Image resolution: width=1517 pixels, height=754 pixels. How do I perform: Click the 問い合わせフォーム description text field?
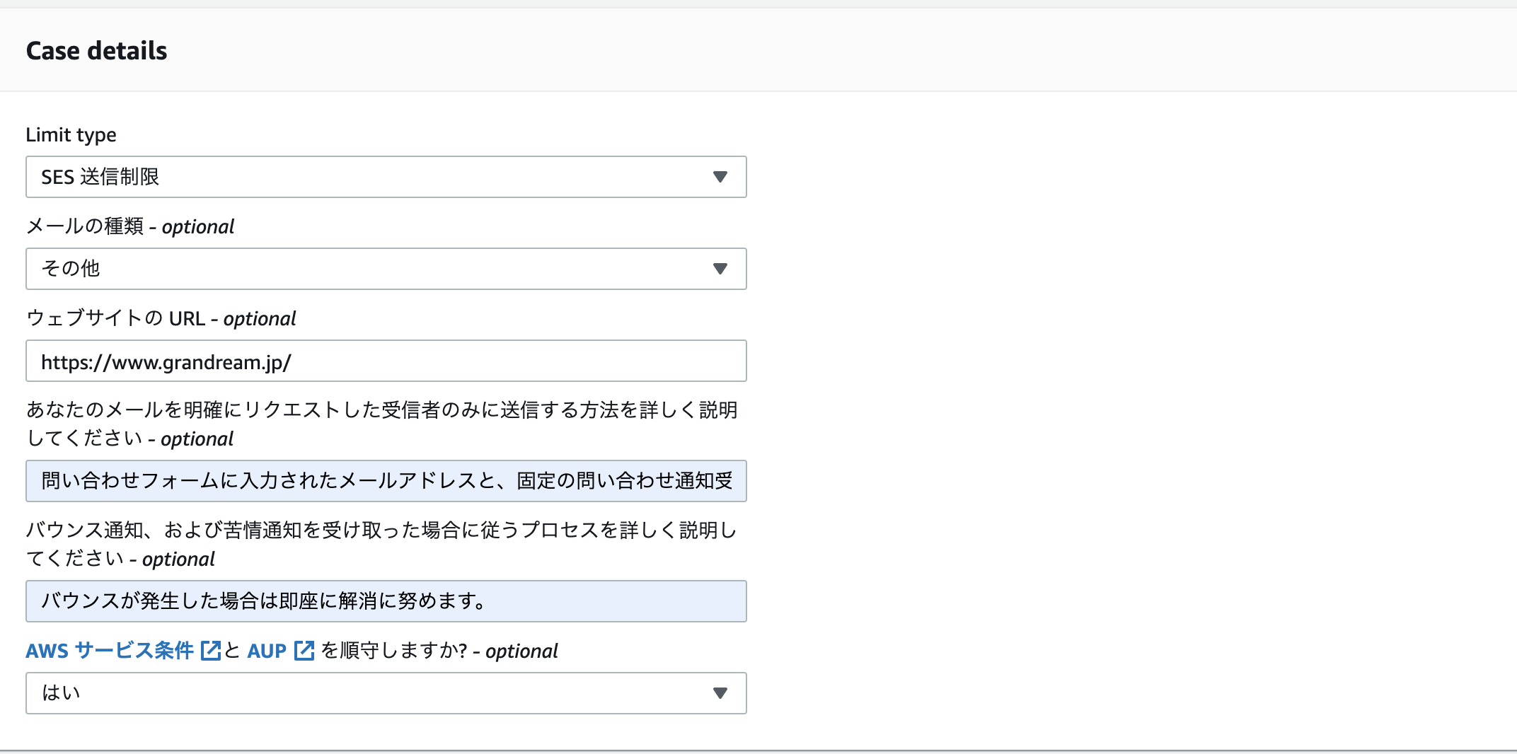(386, 481)
